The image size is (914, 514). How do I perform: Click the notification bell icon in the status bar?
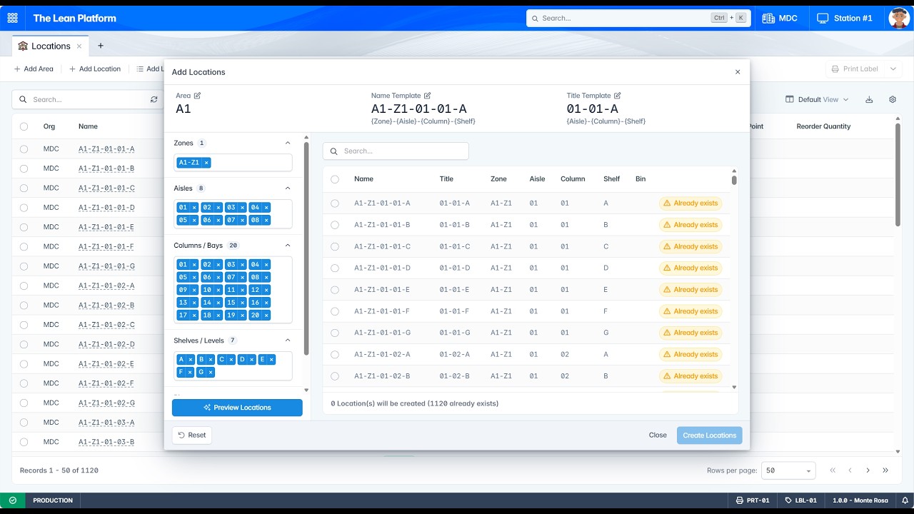(x=905, y=500)
